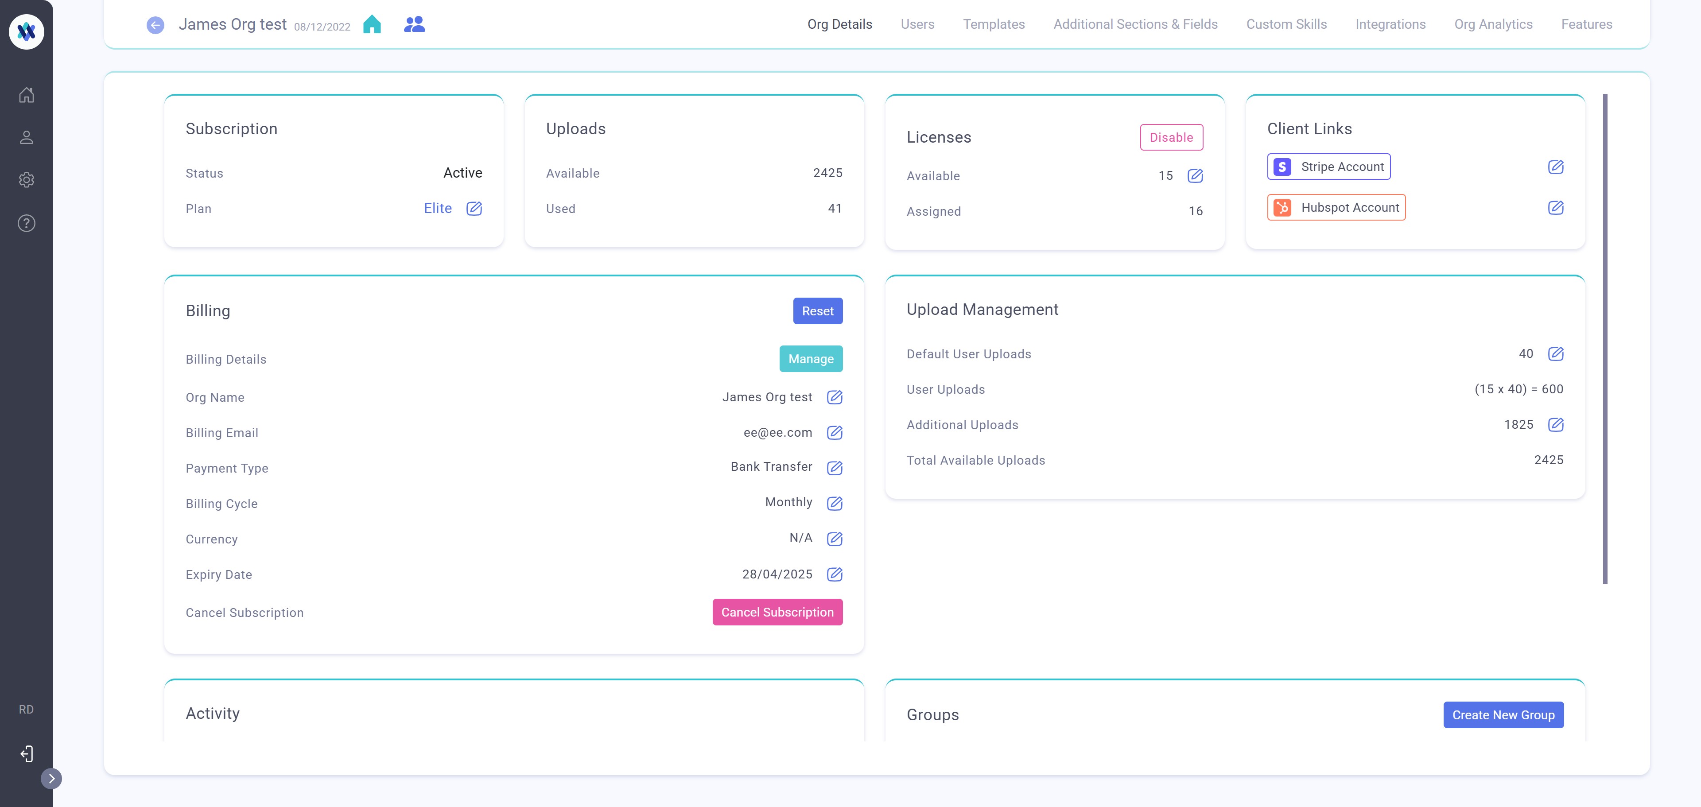Open the Org Analytics tab
This screenshot has width=1701, height=807.
pos(1494,24)
